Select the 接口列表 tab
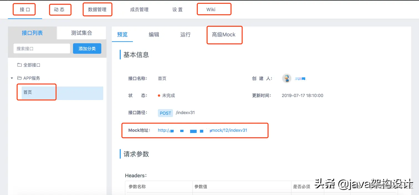The width and height of the screenshot is (419, 195). pyautogui.click(x=32, y=33)
